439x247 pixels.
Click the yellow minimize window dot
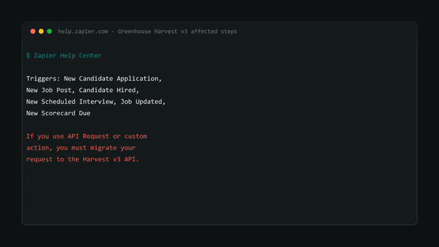[x=41, y=32]
